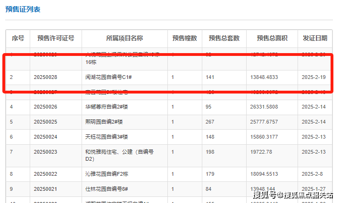Click permit number 20250028
Viewport: 340px width, 203px height.
coord(45,77)
